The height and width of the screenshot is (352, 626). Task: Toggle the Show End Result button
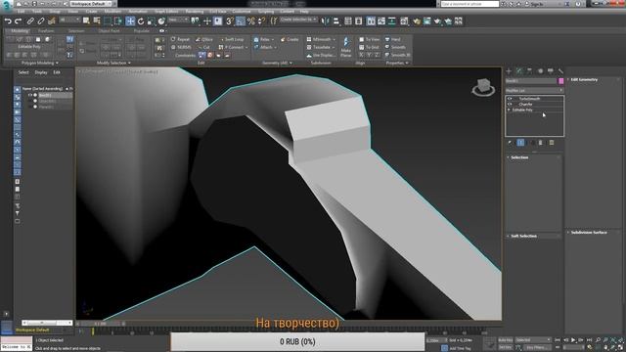(520, 143)
